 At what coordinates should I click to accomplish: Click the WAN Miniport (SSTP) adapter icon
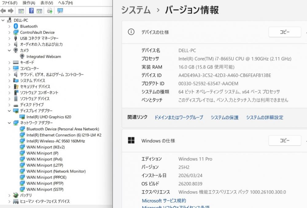22,189
